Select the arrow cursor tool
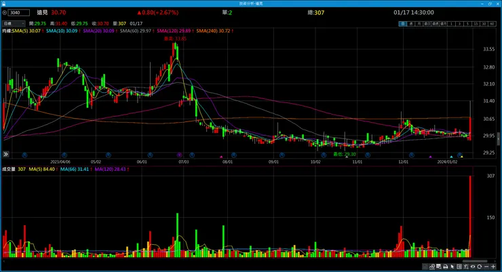 [452, 267]
